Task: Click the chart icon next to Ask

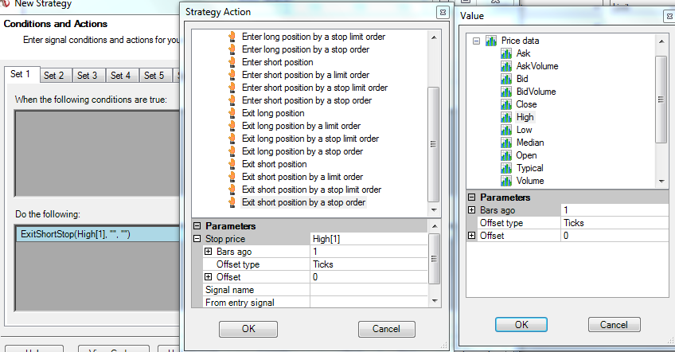Action: click(506, 53)
